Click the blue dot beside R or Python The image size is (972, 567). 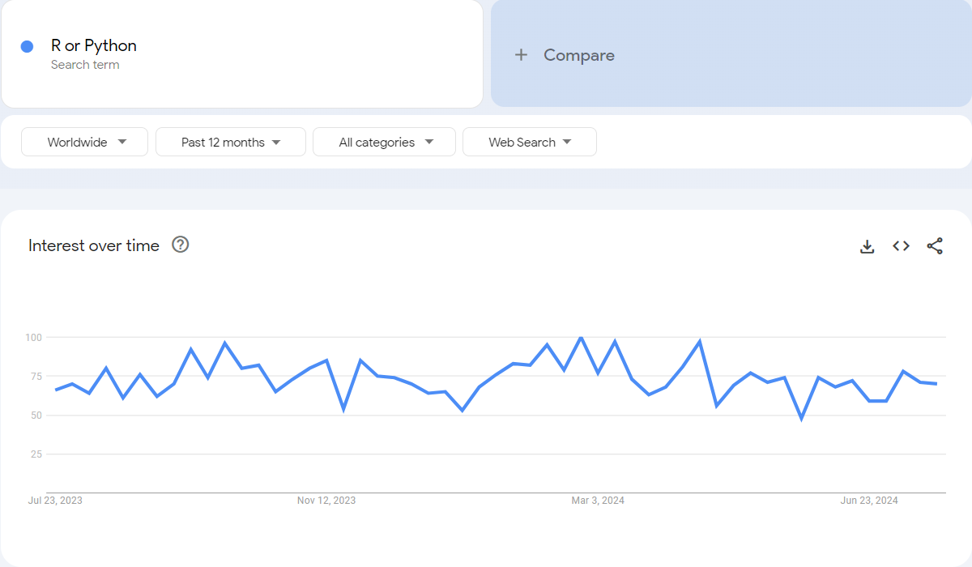pos(27,47)
